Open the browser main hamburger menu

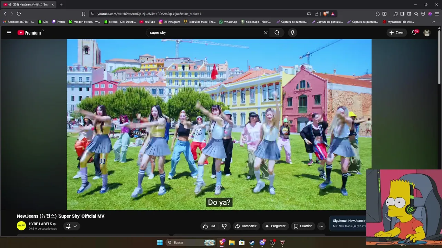(x=437, y=14)
